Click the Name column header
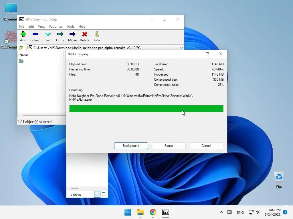The width and height of the screenshot is (293, 219). click(24, 55)
